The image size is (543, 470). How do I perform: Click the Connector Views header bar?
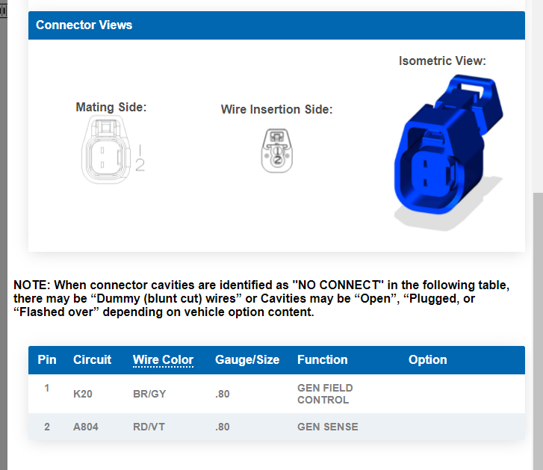[x=276, y=25]
